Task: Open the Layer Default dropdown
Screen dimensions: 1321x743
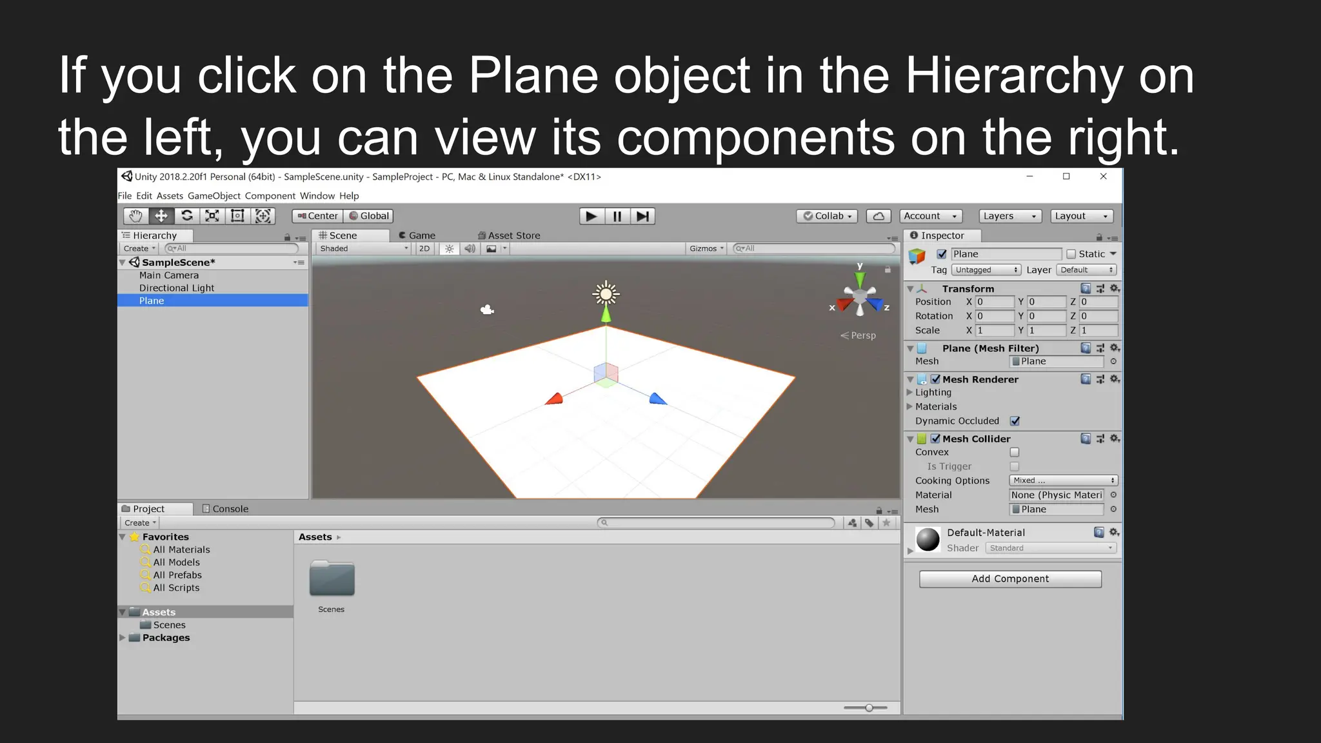Action: (1087, 270)
